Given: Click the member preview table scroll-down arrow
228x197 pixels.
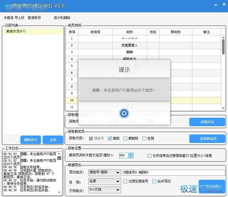Looking at the screenshot, I should click(223, 108).
